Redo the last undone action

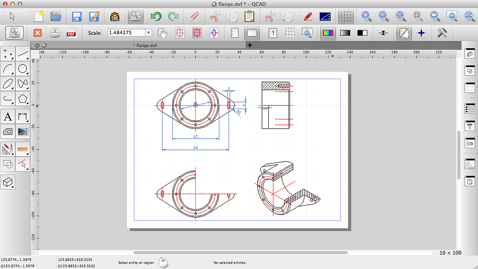(174, 16)
